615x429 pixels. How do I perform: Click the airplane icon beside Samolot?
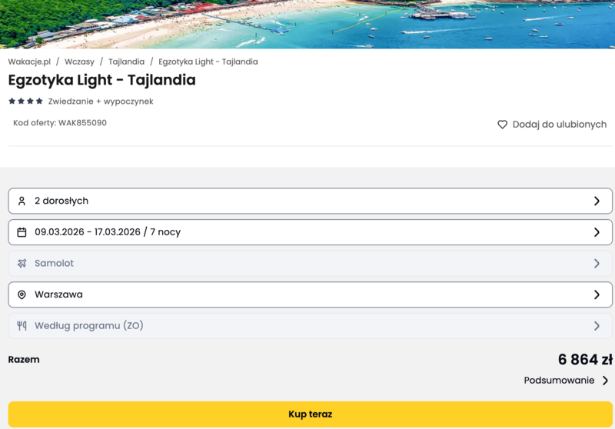(x=22, y=264)
